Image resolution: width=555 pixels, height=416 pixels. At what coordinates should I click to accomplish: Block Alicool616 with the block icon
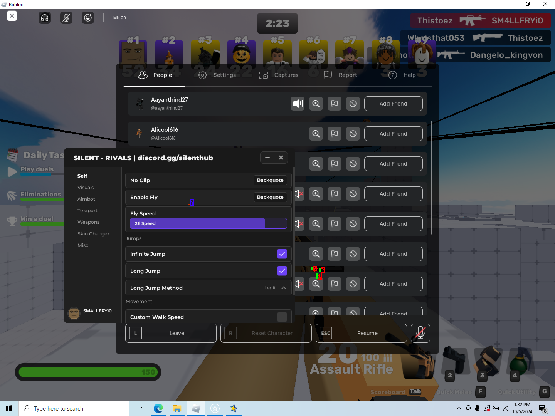click(353, 134)
